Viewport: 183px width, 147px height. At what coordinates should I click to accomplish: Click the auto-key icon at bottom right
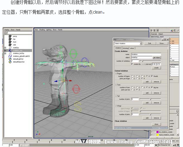174,145
